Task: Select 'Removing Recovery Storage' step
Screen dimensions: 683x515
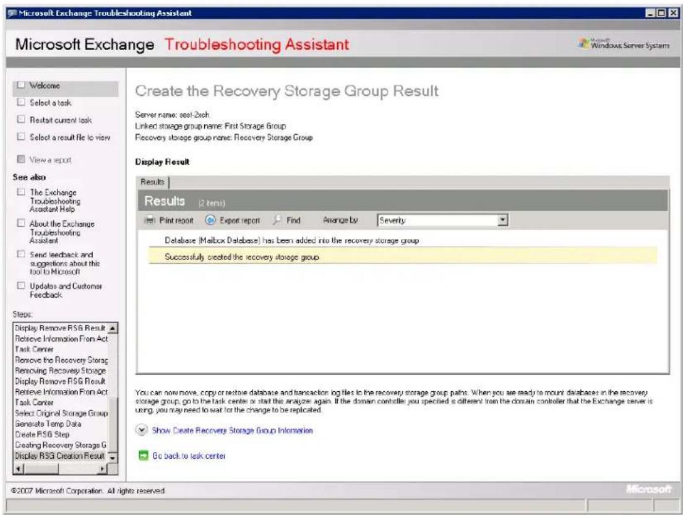Action: click(x=61, y=371)
